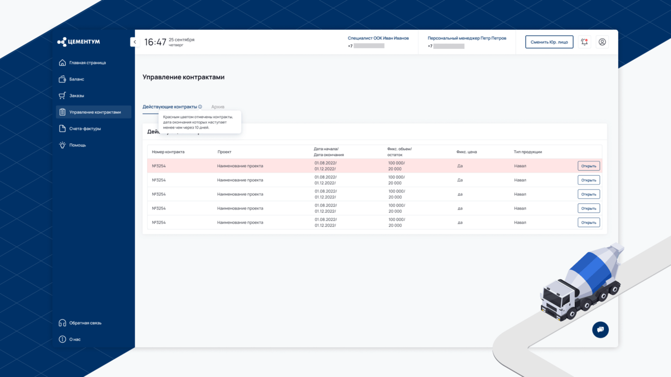The width and height of the screenshot is (671, 377).
Task: Click the Проект column header
Action: [224, 152]
